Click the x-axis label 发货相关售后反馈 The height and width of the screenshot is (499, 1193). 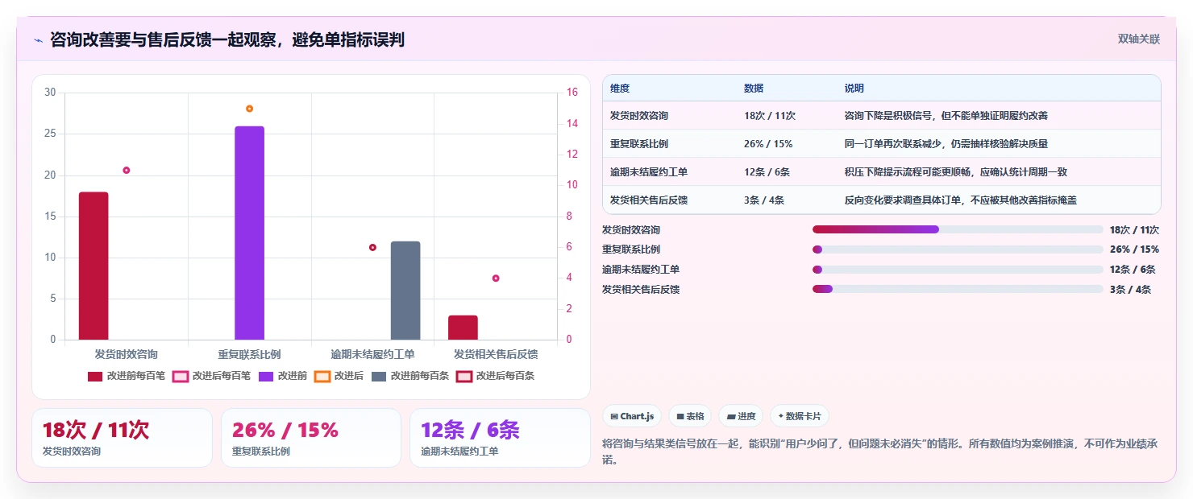[x=496, y=354]
